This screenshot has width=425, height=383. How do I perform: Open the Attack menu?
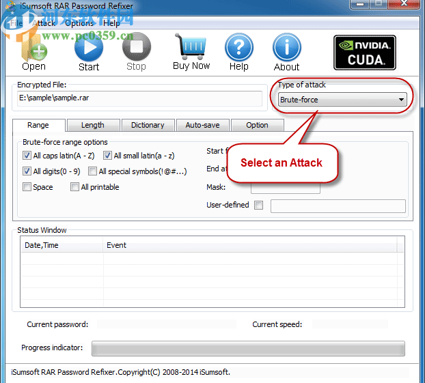[x=44, y=23]
